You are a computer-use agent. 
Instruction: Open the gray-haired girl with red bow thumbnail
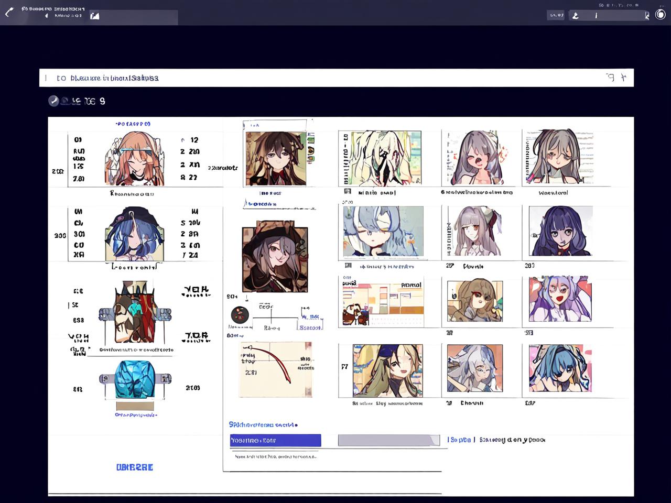tap(474, 231)
